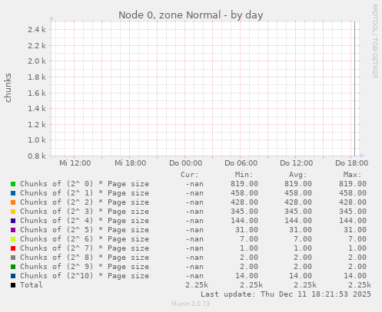Viewport: 382px width, 312px height.
Task: Click 'Chunks of (2^ 1) * Page size' legend label
Action: pos(85,193)
